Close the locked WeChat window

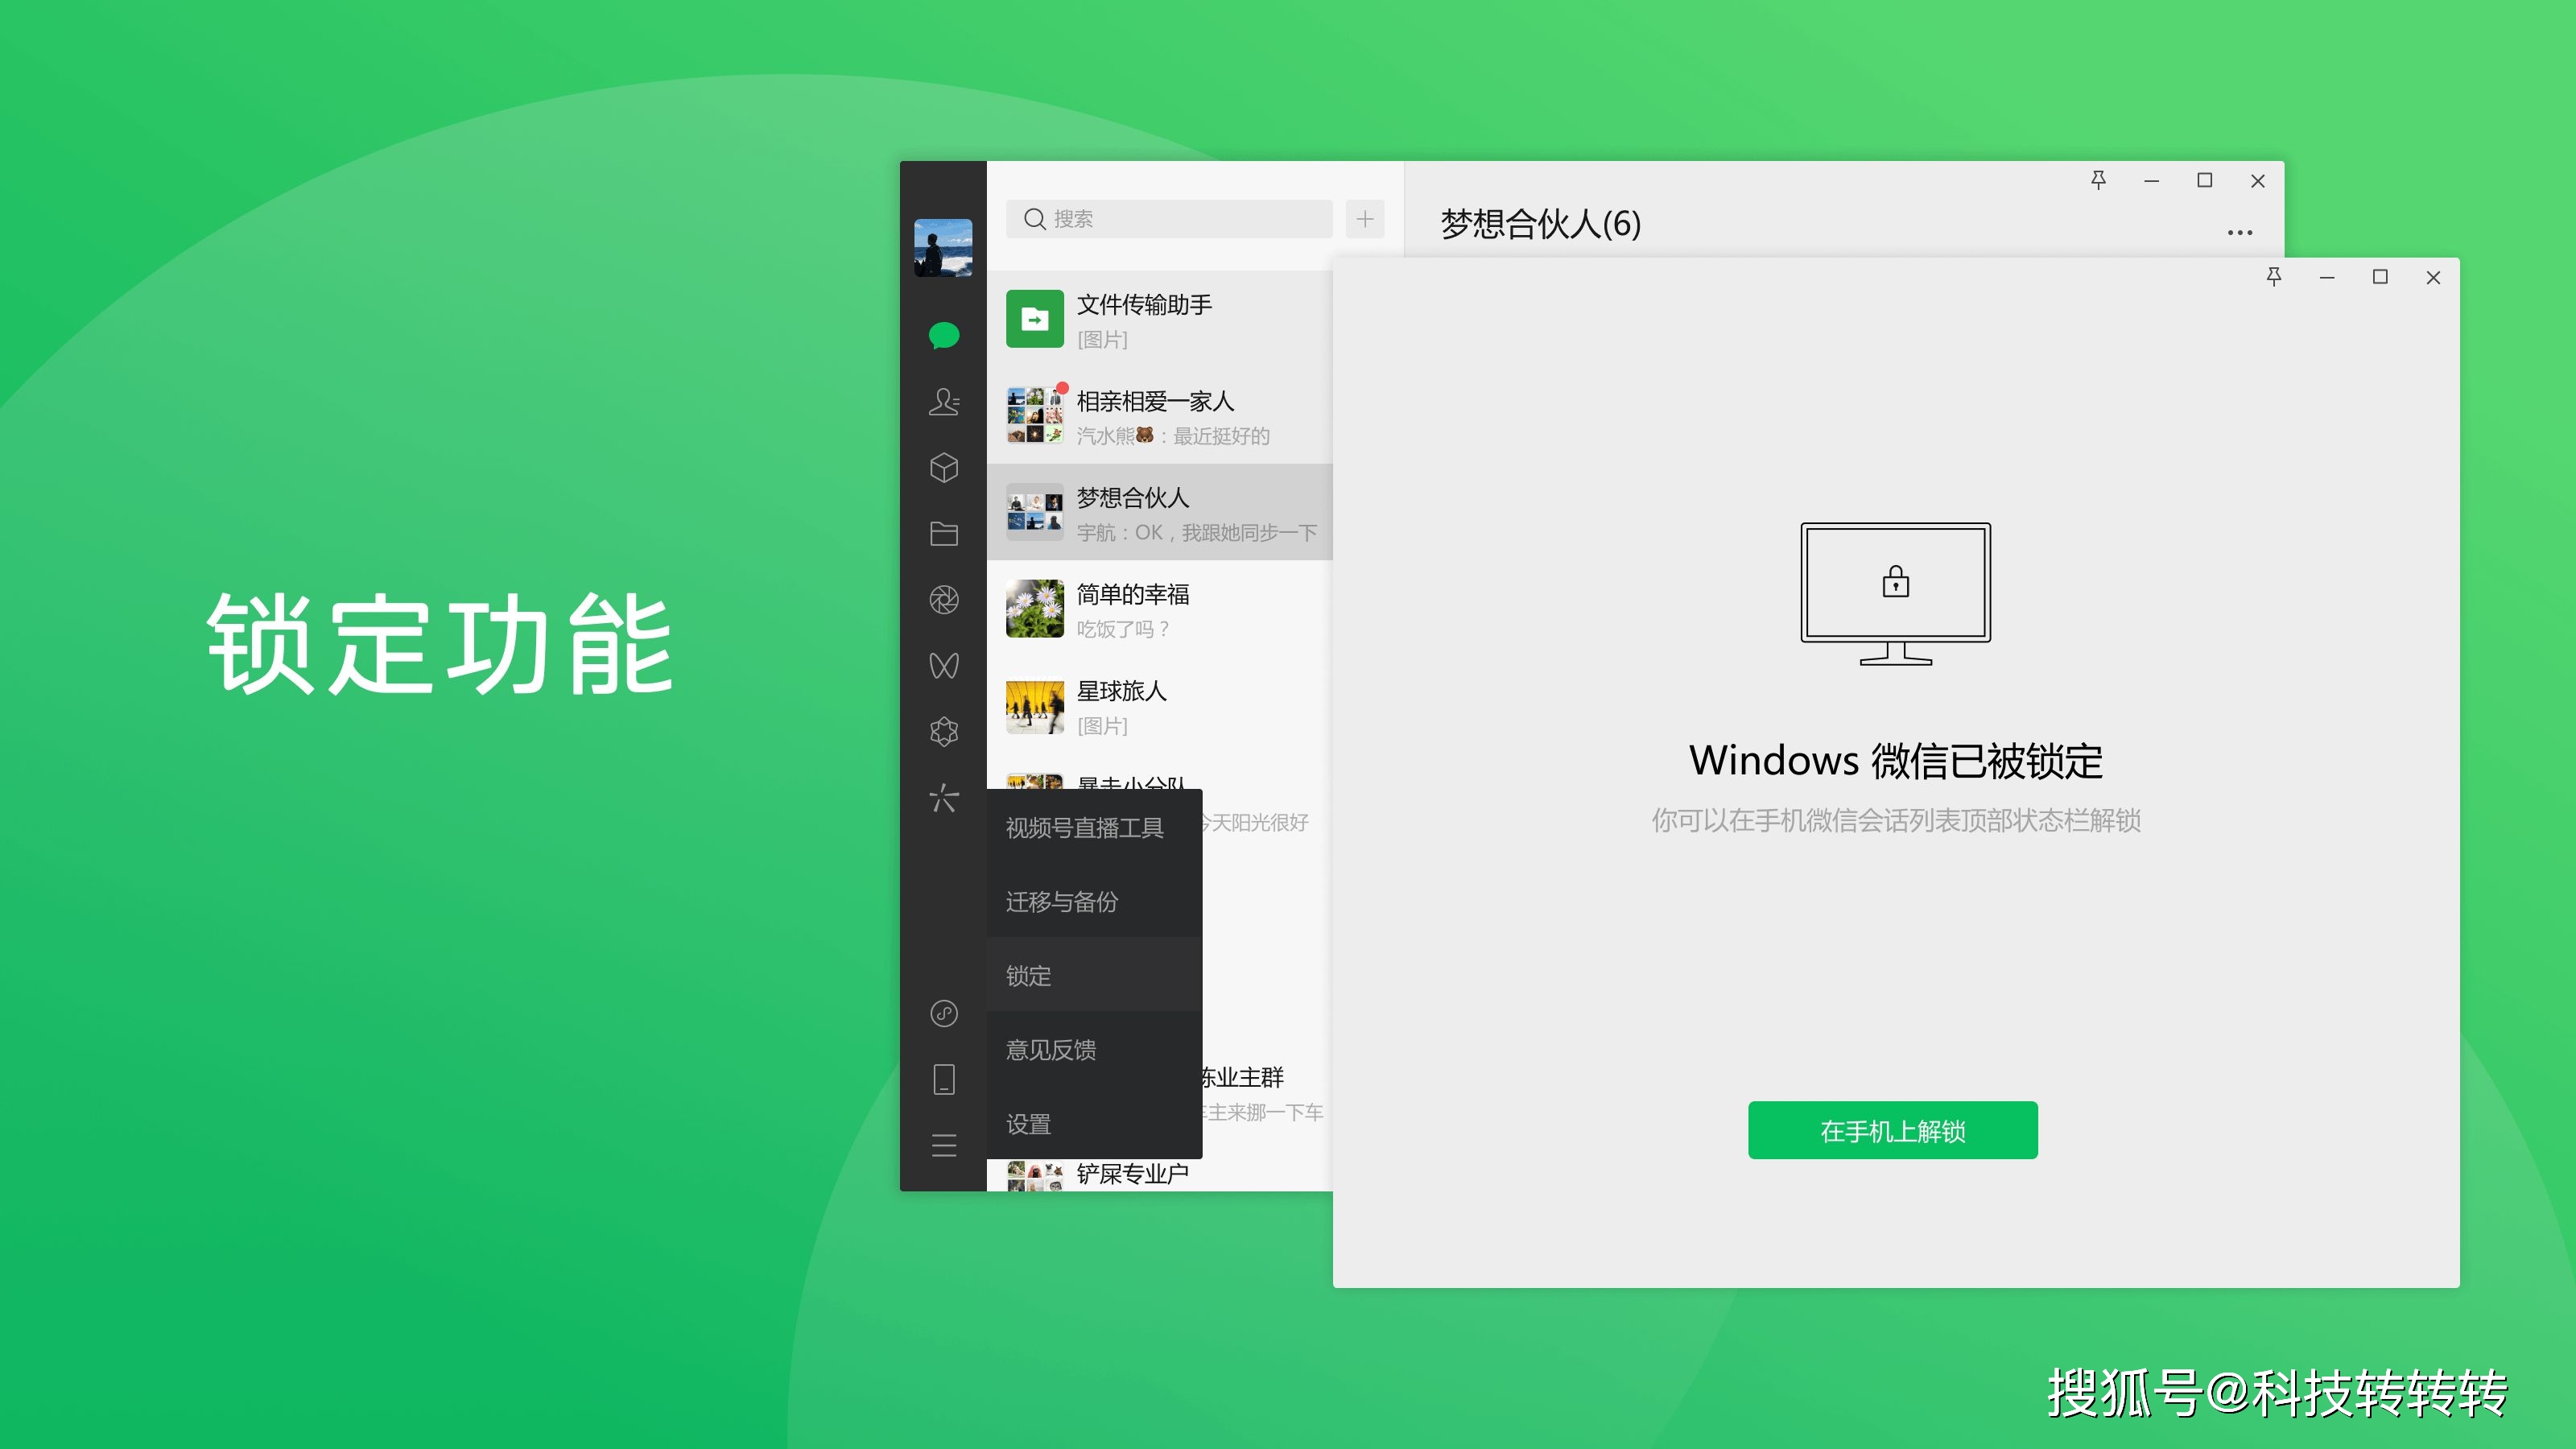[x=2432, y=277]
